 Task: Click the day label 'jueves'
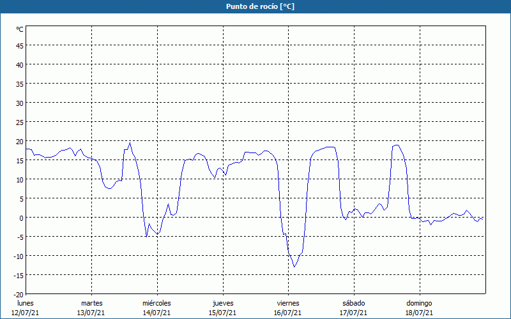223,304
